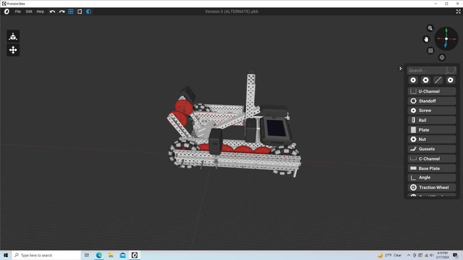463x260 pixels.
Task: Pick the Base Plate part category
Action: coord(432,168)
